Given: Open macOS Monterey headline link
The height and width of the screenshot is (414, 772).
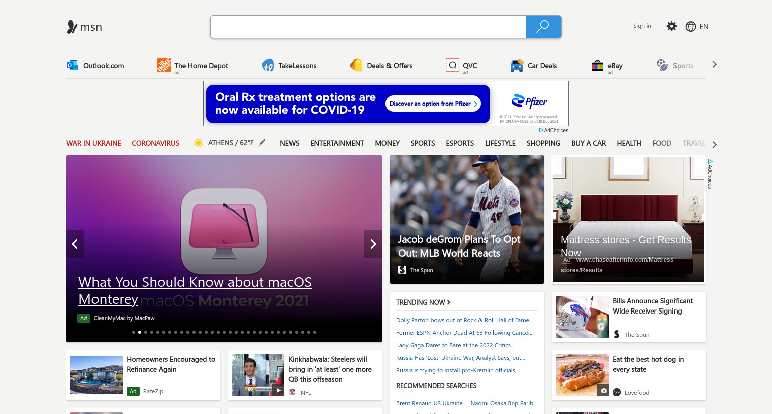Looking at the screenshot, I should point(195,290).
